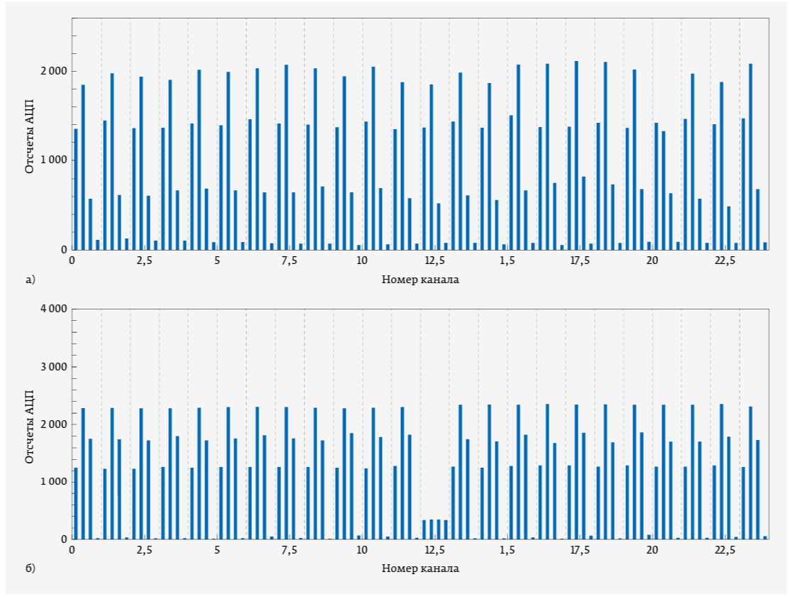This screenshot has width=790, height=599.
Task: Click the "Номер канала" title under chart а
Action: point(420,280)
